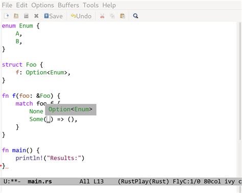This screenshot has height=193, width=242.
Task: Click the Option<Enum> type tooltip popup
Action: coord(70,109)
